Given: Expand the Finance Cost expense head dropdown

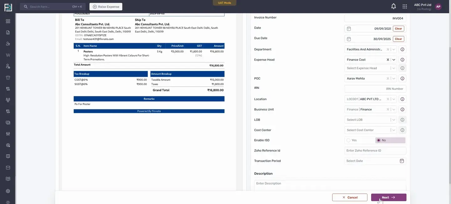Looking at the screenshot, I should tap(394, 60).
